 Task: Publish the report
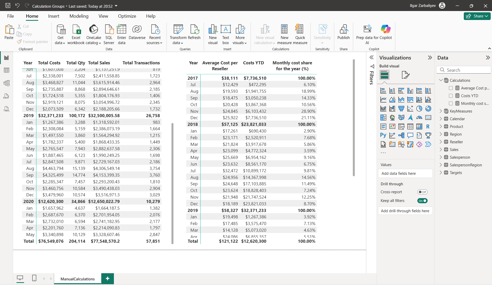point(343,32)
